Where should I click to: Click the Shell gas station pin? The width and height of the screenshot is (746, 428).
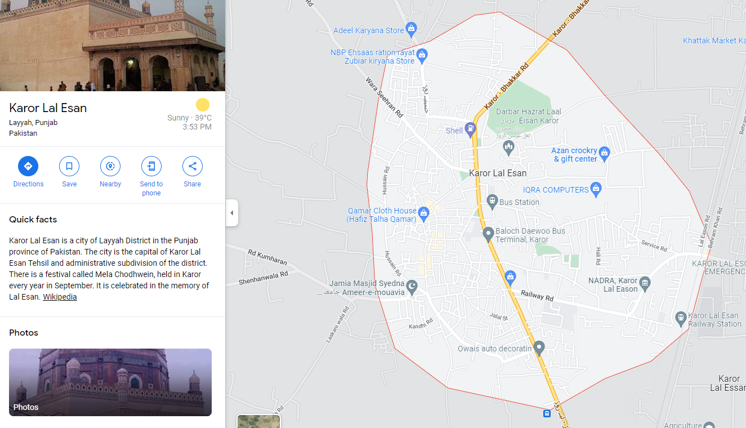[x=470, y=129]
